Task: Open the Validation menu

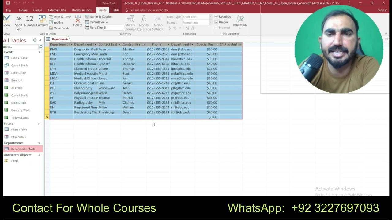Action: [x=239, y=22]
